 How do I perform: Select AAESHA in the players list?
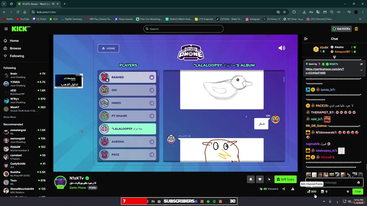(128, 142)
